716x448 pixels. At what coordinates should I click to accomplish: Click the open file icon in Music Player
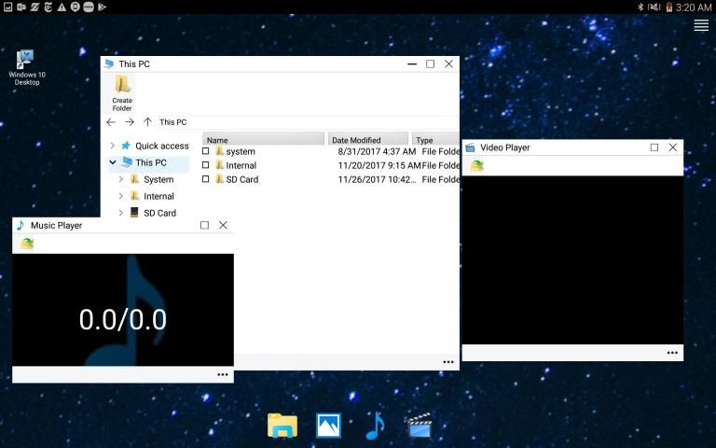click(27, 244)
